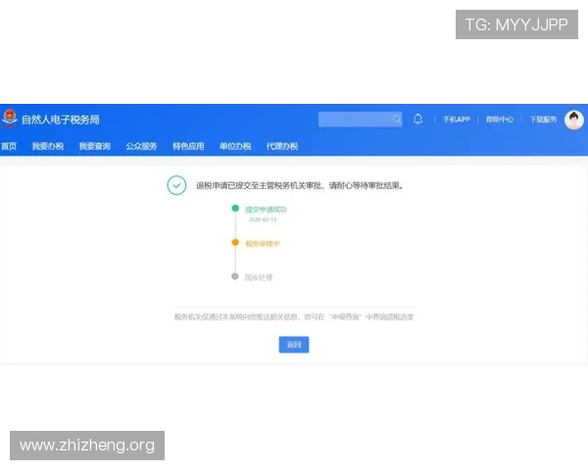Click the 退税申请已提交 confirmation message

(299, 185)
